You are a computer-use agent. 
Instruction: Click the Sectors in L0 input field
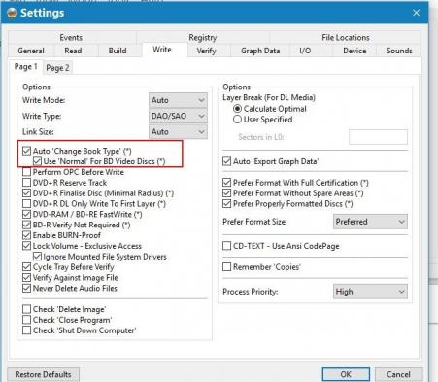[x=378, y=137]
